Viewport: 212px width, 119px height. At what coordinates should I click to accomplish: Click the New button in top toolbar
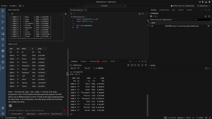pos(4,6)
